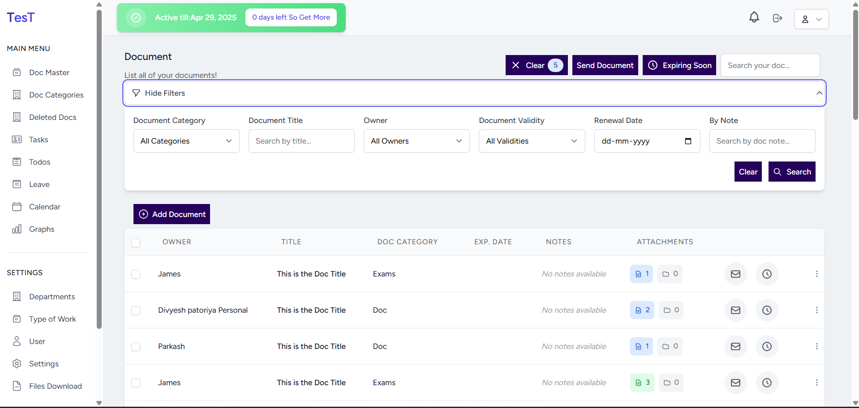Click the sidebar scrollbar thumb
The width and height of the screenshot is (859, 408).
[x=99, y=169]
